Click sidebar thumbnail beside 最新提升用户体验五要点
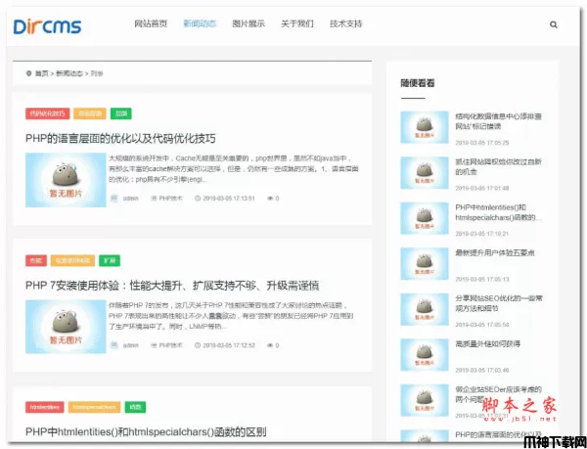This screenshot has width=587, height=449. pyautogui.click(x=425, y=264)
